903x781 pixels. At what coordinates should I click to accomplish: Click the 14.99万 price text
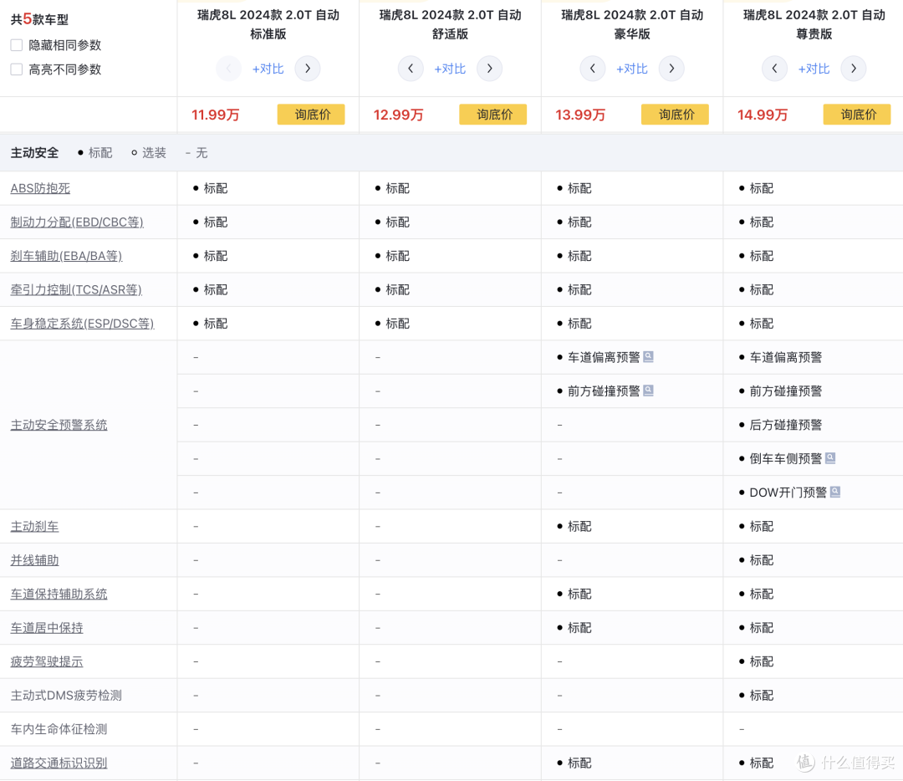point(763,115)
